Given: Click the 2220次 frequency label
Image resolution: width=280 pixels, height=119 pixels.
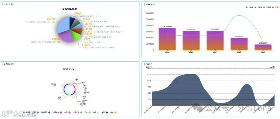Looking at the screenshot, I should click(56, 39).
